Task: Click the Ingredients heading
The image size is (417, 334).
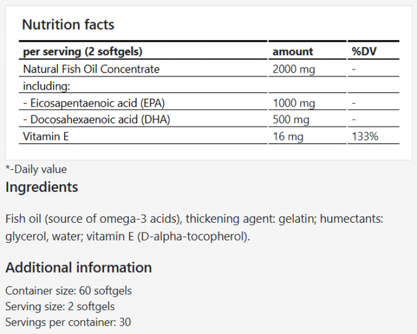Action: click(42, 187)
